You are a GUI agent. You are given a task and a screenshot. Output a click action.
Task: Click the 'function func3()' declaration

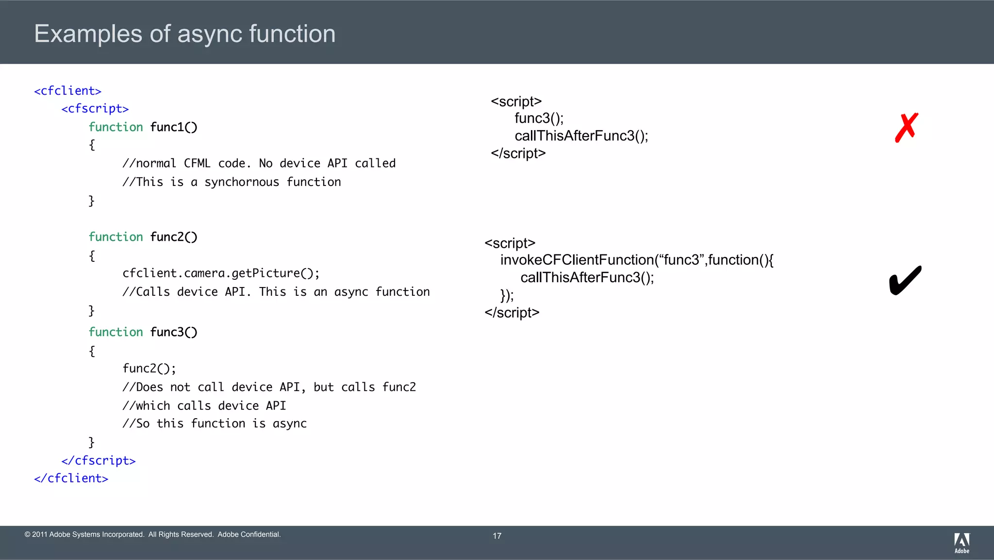(143, 332)
